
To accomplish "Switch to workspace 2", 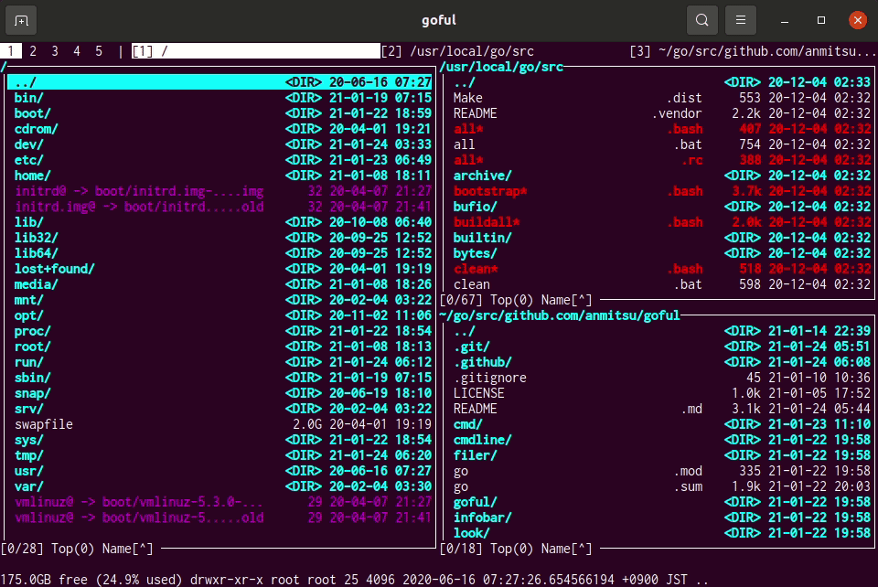I will click(33, 51).
